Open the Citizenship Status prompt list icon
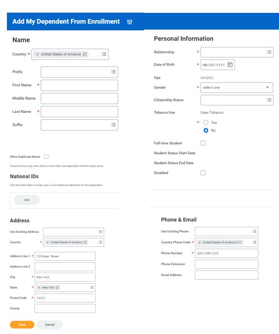The width and height of the screenshot is (279, 334). [x=269, y=99]
